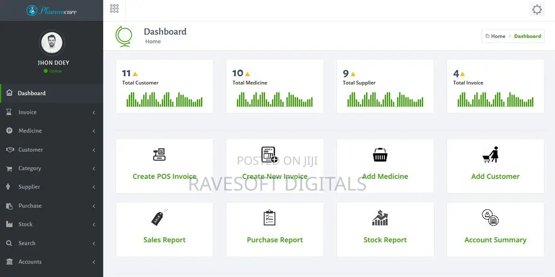
Task: Click the green globe dashboard icon
Action: 123,36
